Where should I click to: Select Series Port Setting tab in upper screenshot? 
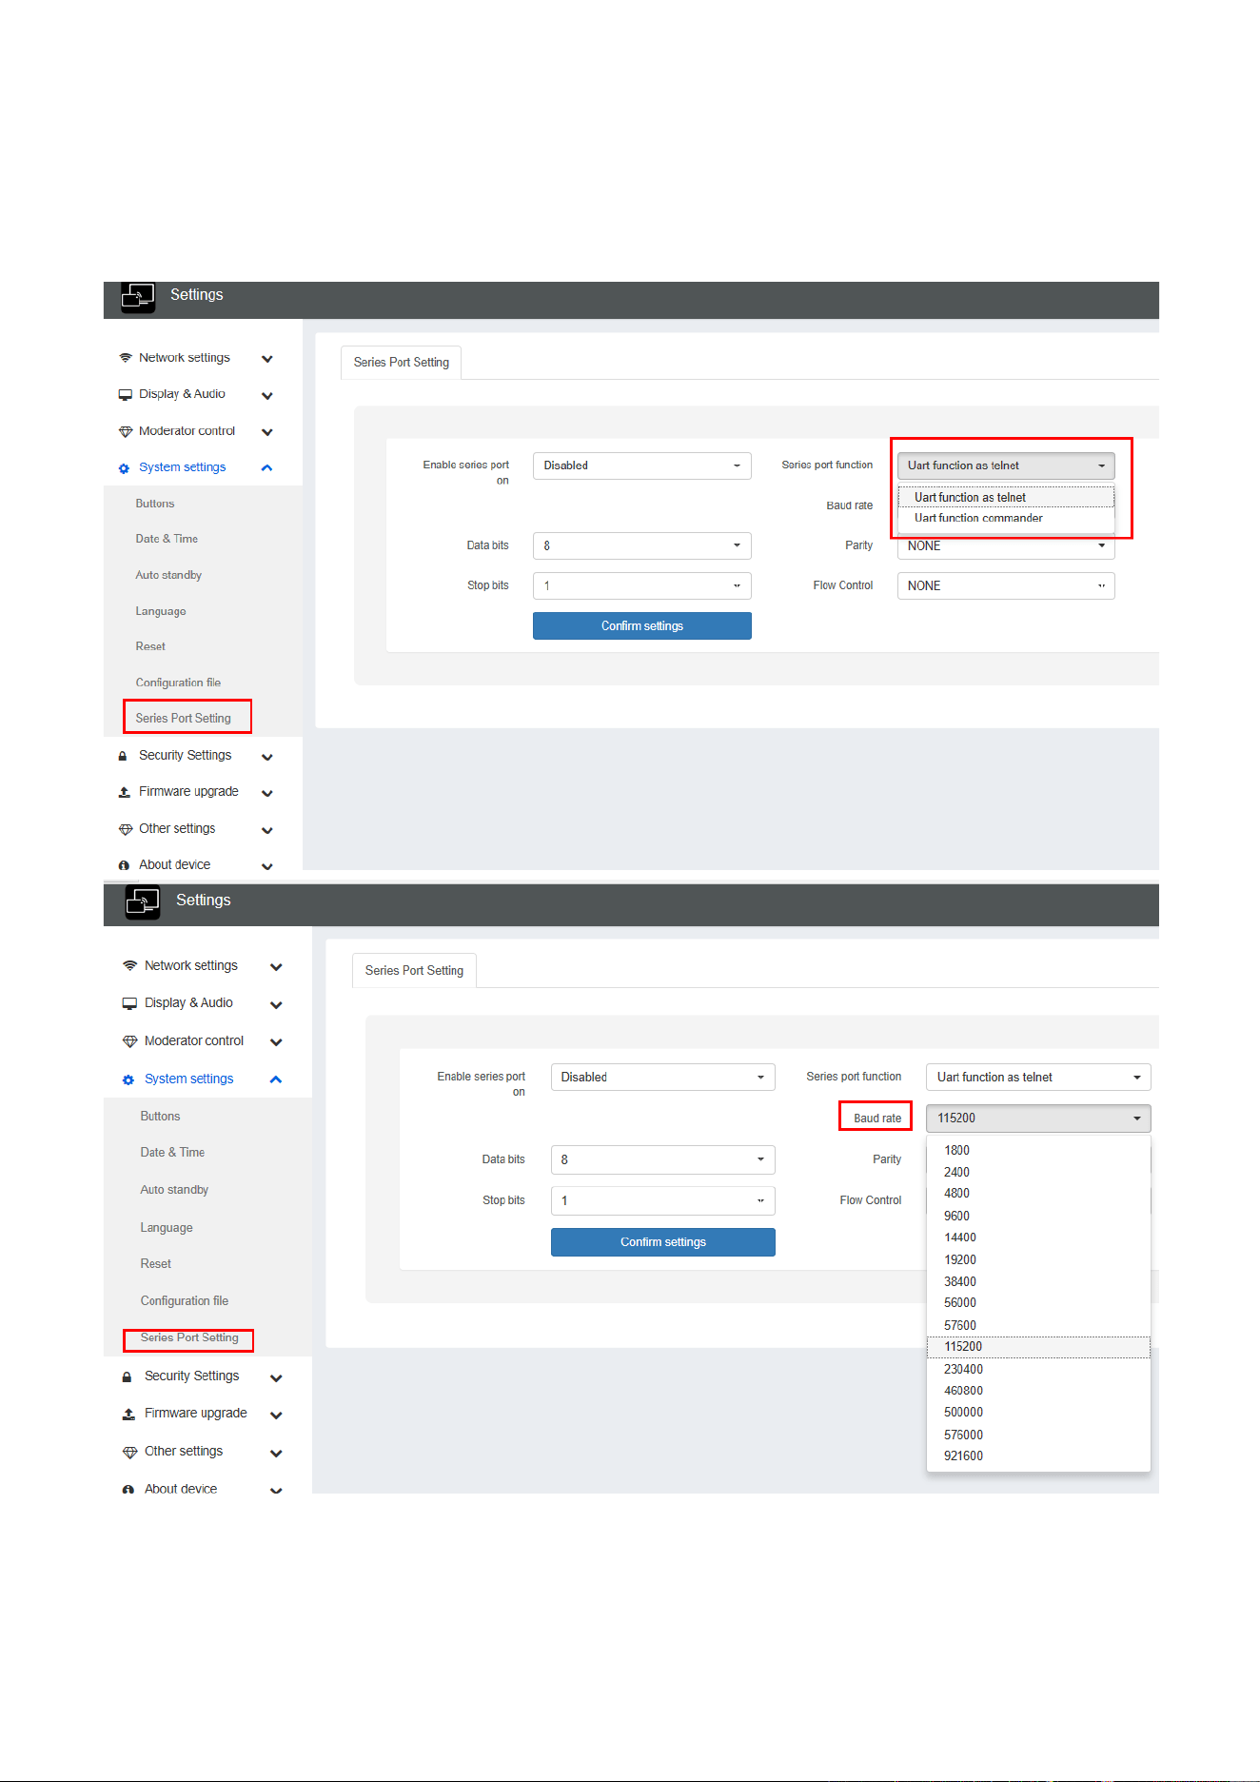tap(402, 363)
